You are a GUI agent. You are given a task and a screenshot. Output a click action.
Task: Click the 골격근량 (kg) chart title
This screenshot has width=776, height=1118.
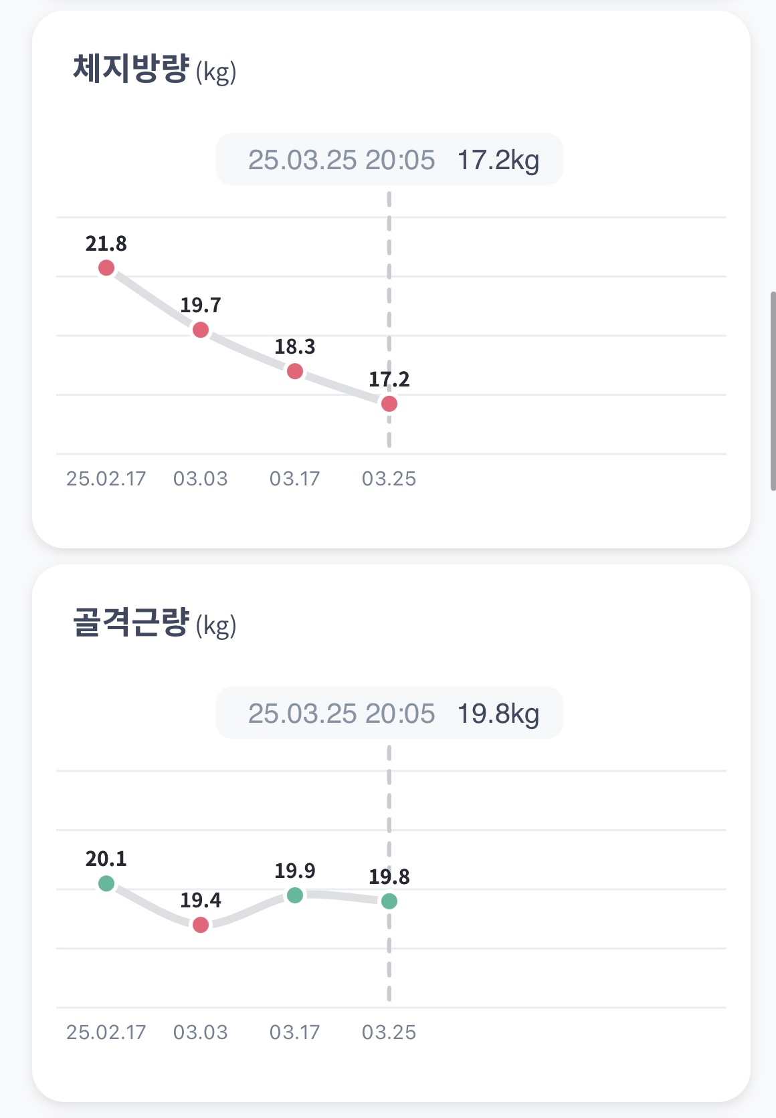(155, 623)
